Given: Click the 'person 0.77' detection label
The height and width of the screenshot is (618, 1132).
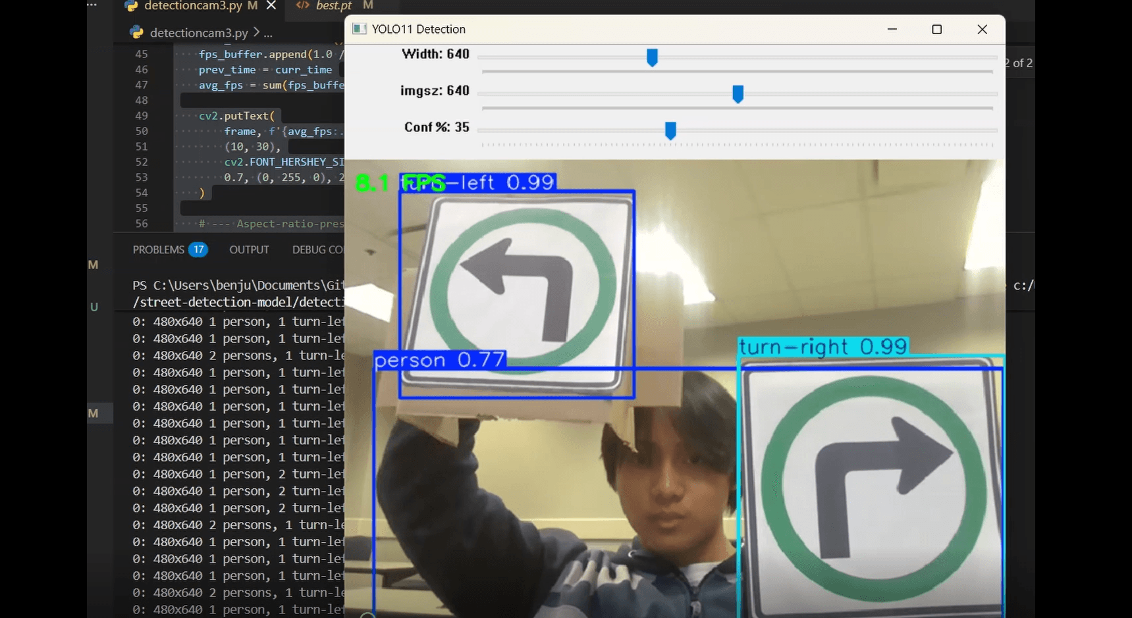Looking at the screenshot, I should tap(440, 360).
